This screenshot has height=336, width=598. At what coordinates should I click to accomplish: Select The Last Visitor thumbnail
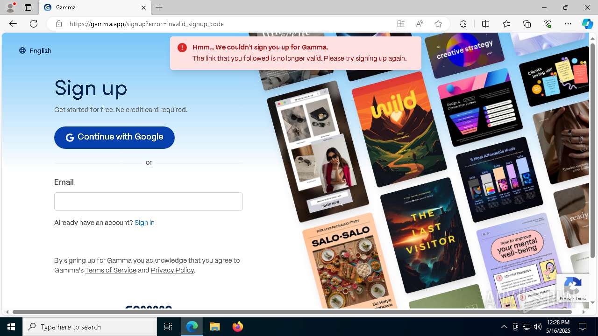428,236
